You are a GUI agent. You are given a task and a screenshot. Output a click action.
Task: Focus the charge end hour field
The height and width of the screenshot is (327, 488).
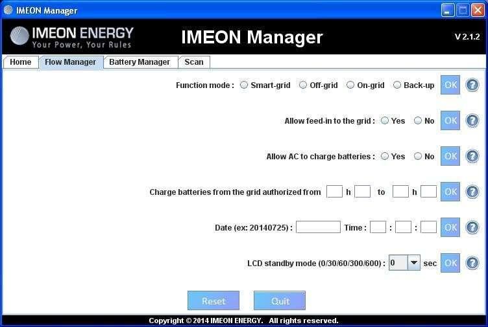pyautogui.click(x=400, y=192)
